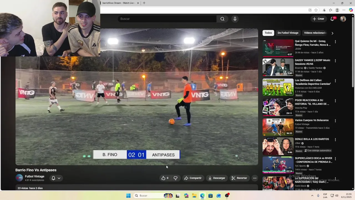
Task: Open options menu for PGOD REACCIONA video
Action: tap(335, 101)
